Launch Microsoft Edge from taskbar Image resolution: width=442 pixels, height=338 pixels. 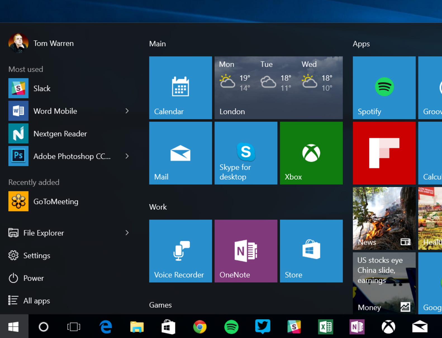106,327
